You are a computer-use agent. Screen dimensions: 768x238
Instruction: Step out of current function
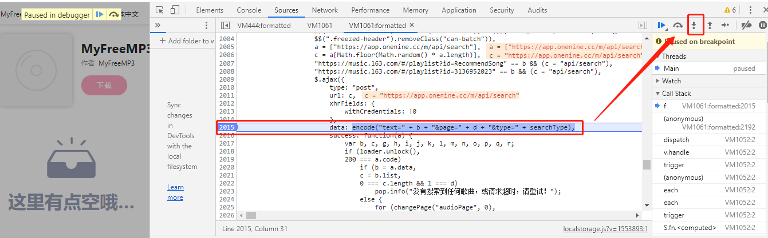710,25
